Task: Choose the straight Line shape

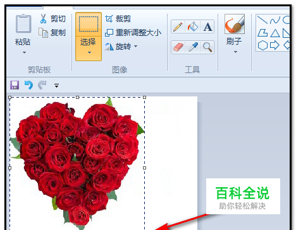Action: tap(262, 20)
